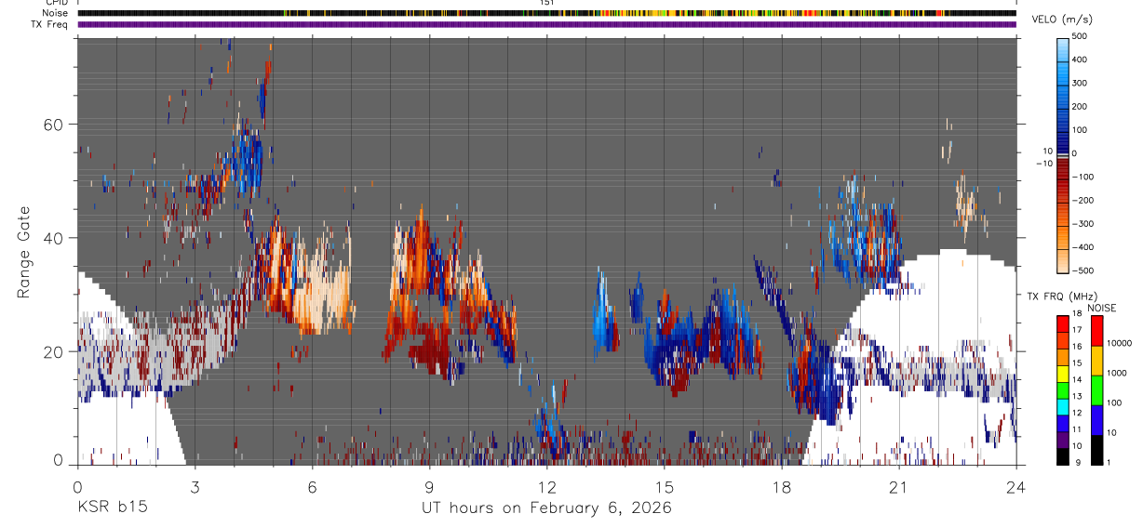Click the 21 hour label on time axis
The image size is (1143, 527).
[899, 486]
